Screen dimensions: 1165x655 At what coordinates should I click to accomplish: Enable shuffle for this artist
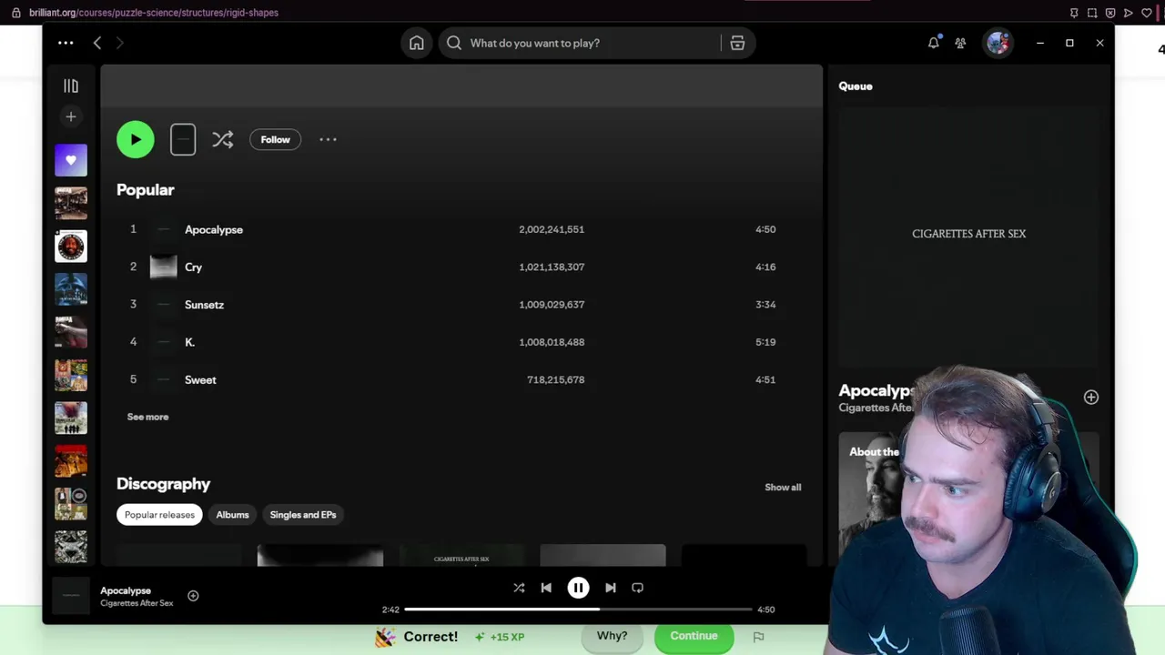pos(223,139)
